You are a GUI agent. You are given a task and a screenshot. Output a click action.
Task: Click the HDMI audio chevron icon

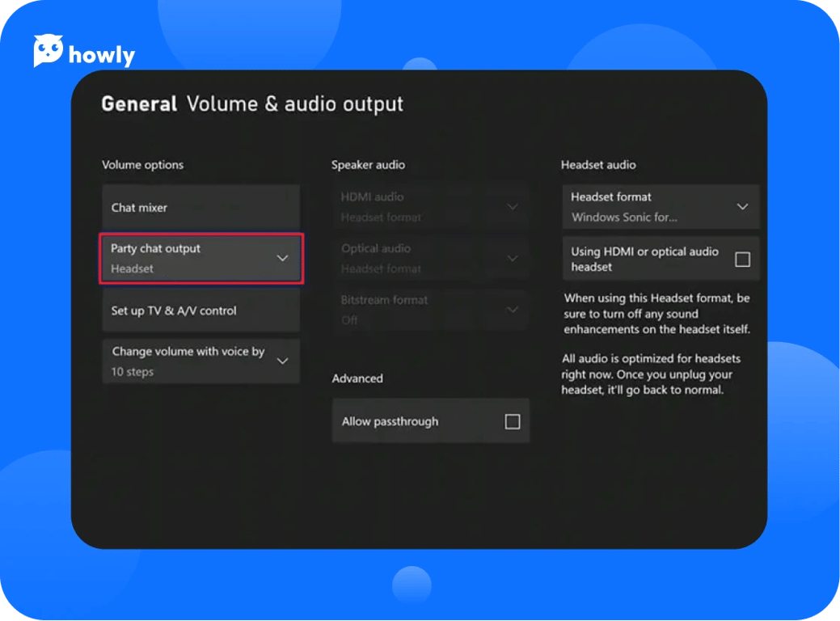[513, 206]
